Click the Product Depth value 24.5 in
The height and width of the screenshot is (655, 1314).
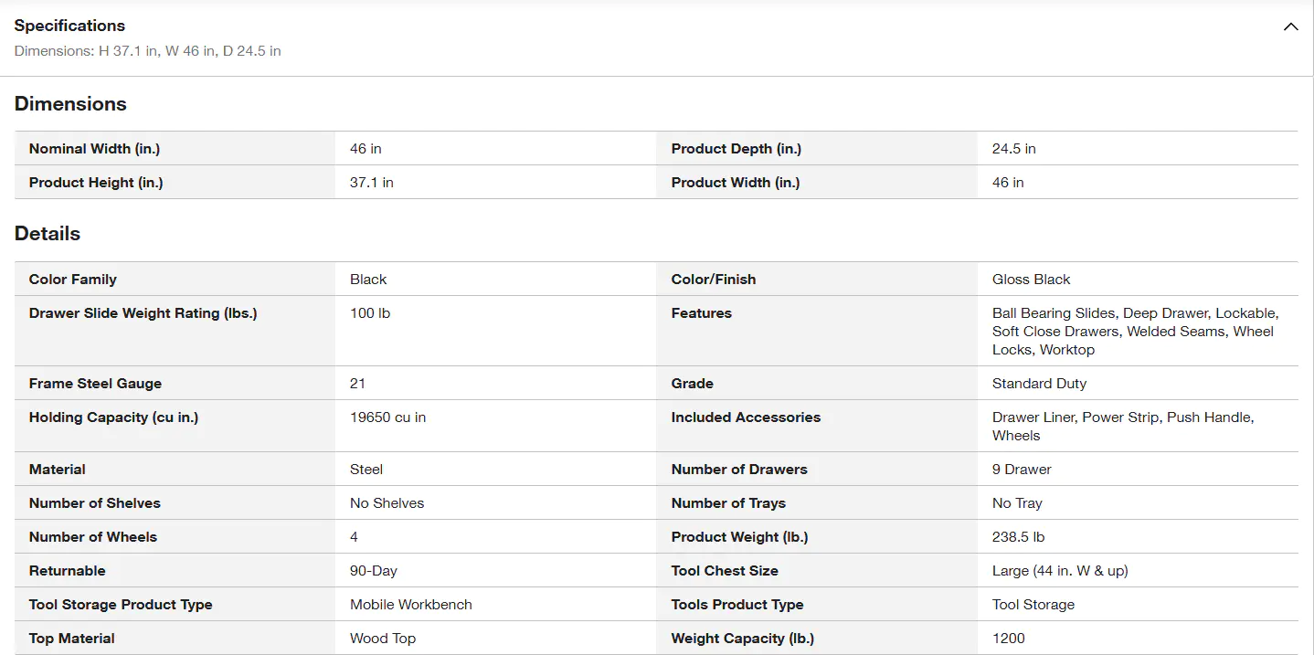coord(1013,149)
